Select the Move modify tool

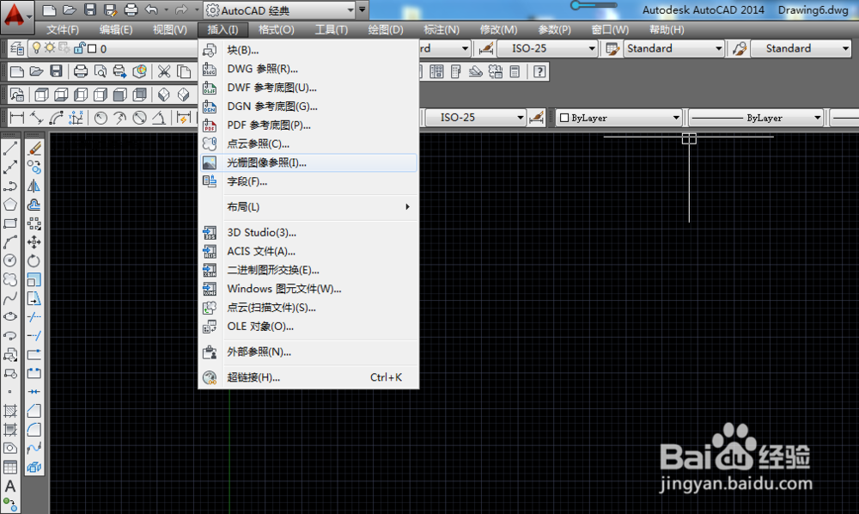(34, 242)
